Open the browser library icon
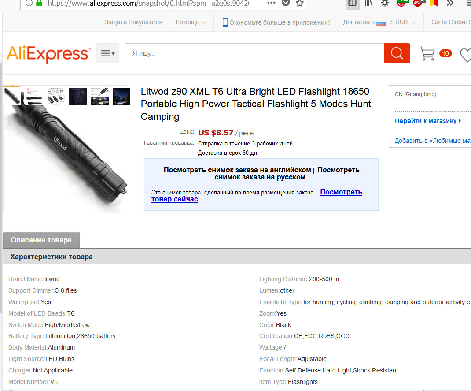This screenshot has width=471, height=391. click(x=368, y=4)
